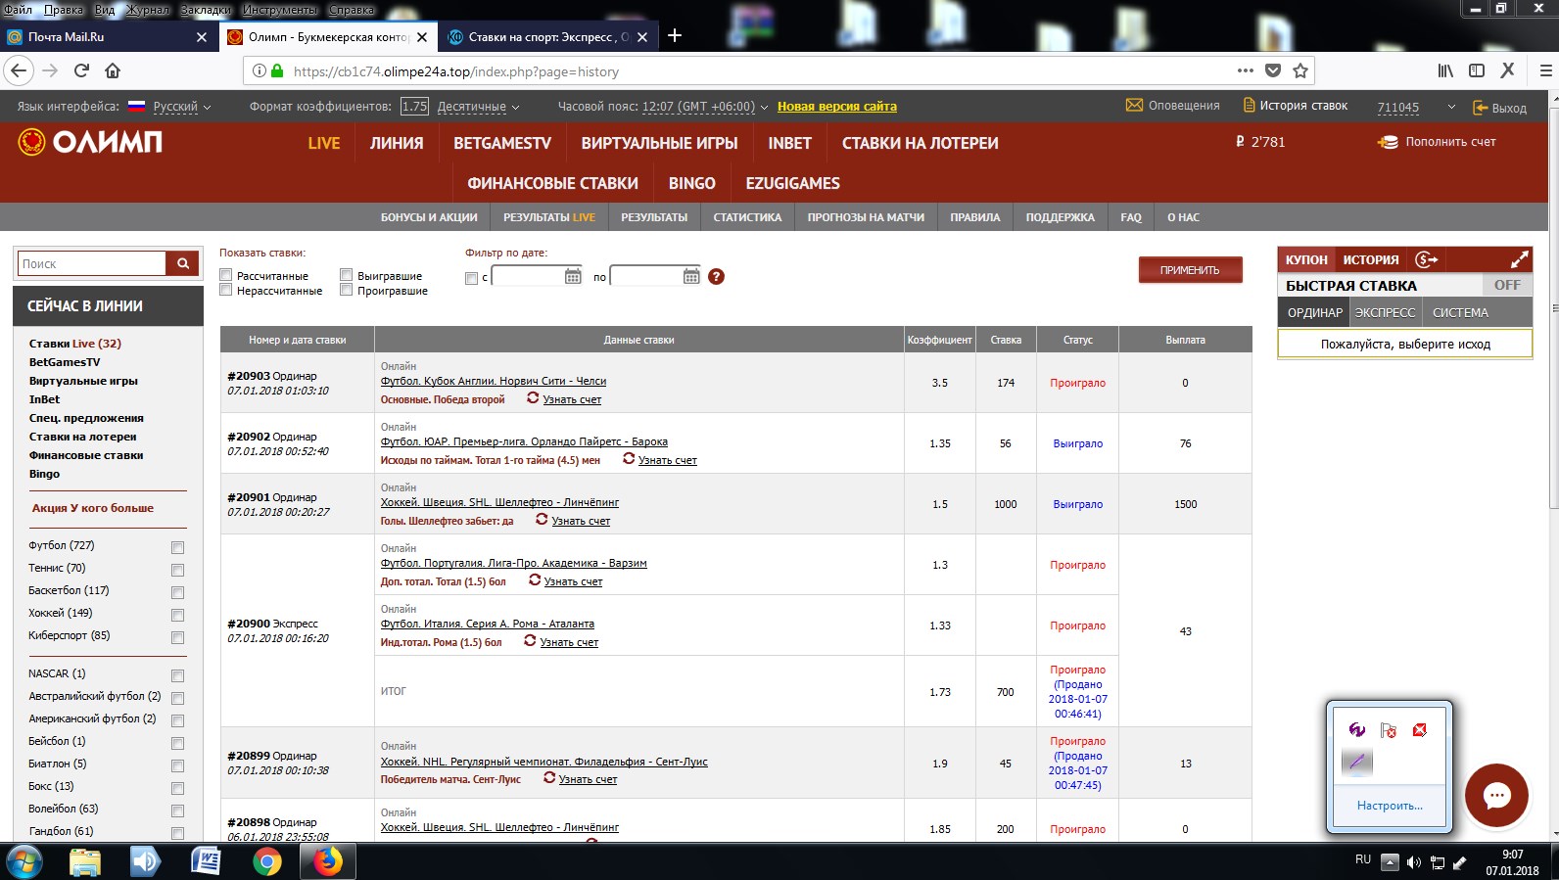Check the Рассчитанные checkbox

[x=226, y=275]
